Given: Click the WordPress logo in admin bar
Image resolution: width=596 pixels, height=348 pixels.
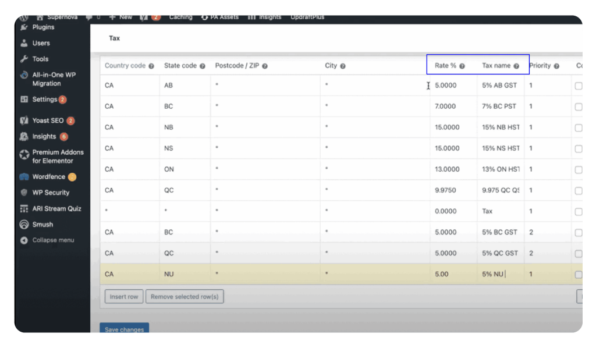Looking at the screenshot, I should pos(24,17).
